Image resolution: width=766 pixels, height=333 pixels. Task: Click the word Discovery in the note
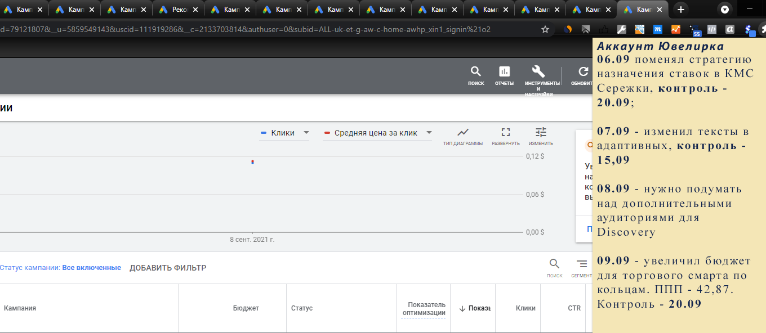(626, 232)
